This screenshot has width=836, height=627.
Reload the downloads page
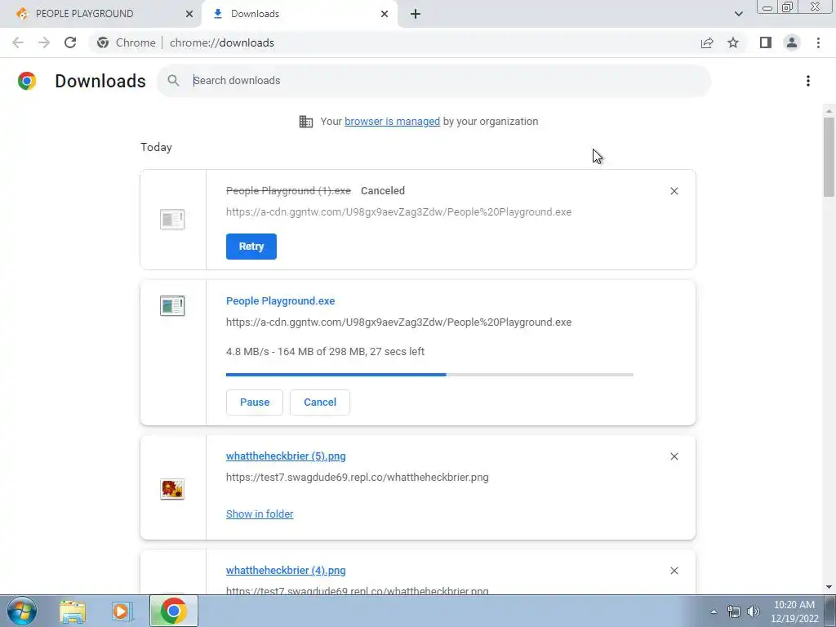[70, 42]
